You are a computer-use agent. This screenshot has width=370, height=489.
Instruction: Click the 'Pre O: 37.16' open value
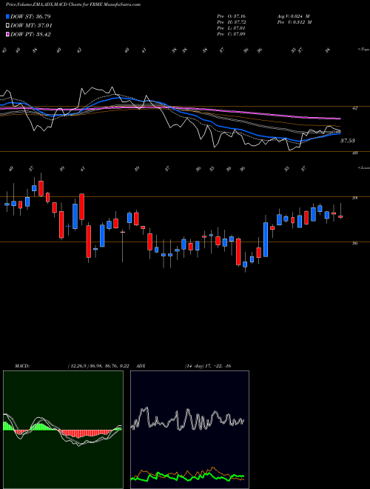coord(231,16)
